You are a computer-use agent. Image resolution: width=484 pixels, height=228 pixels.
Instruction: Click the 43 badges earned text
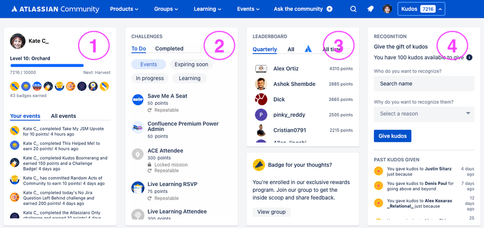29,96
